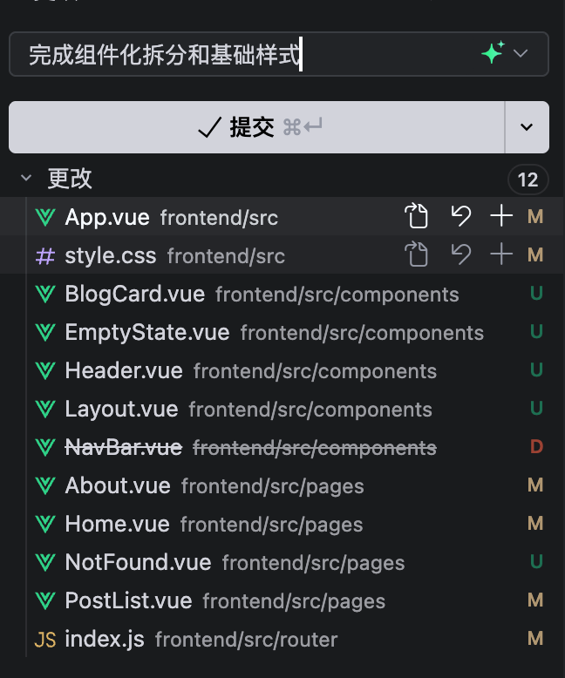Select deleted NavBar.vue entry
The height and width of the screenshot is (678, 565).
(x=287, y=447)
